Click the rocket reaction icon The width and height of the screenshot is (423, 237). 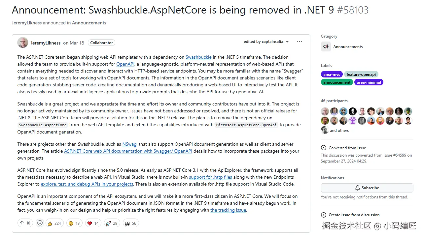tap(108, 223)
